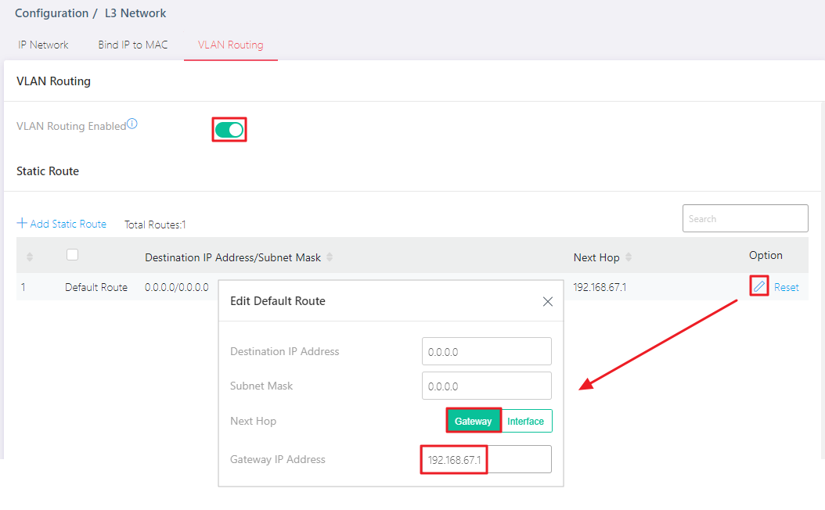Select Interface as the Next Hop type
Screen dimensions: 825x510
point(526,421)
